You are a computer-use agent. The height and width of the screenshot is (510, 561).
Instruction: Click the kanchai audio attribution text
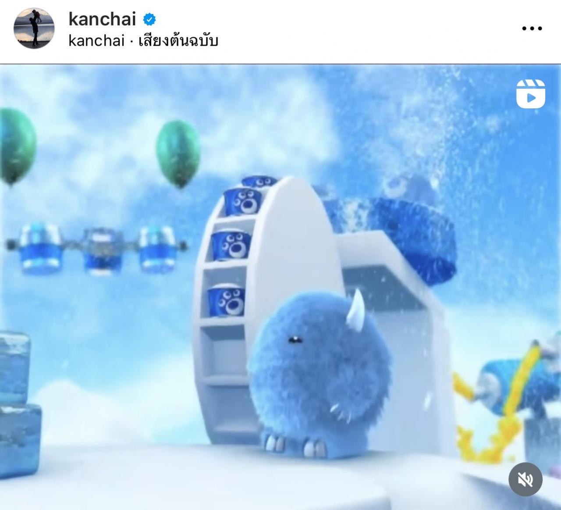point(96,41)
